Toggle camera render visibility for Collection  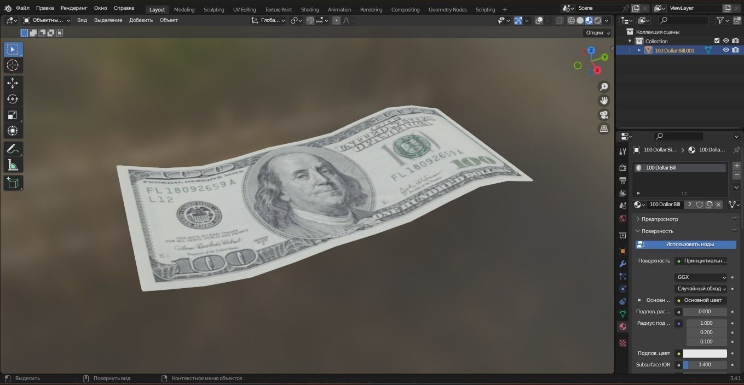735,40
